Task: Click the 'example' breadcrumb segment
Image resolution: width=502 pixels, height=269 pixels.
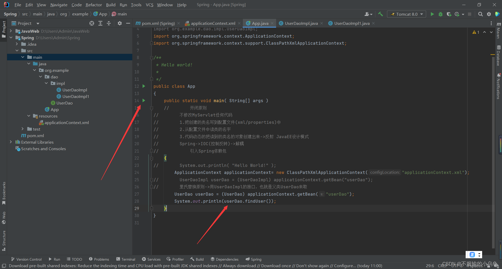Action: point(80,14)
